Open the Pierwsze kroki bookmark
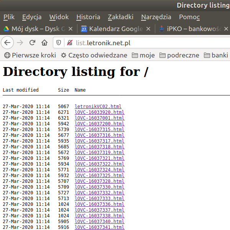The height and width of the screenshot is (230, 230). click(x=30, y=55)
